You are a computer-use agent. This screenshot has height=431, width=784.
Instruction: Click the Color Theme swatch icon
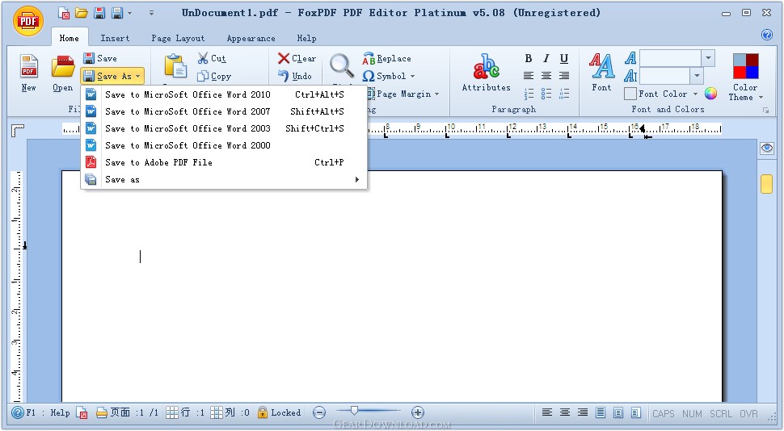tap(746, 66)
